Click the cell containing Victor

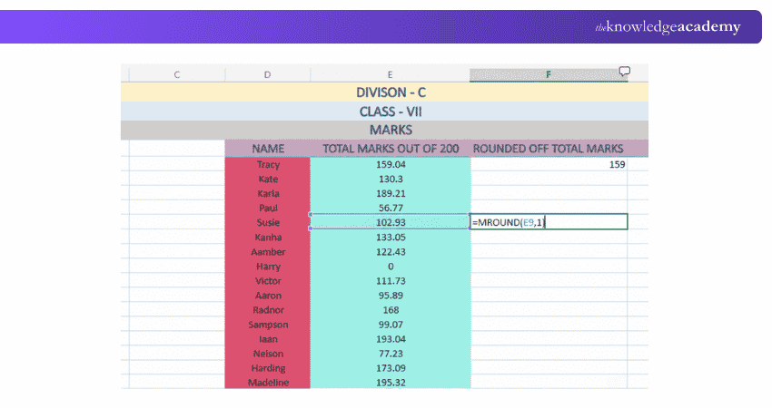coord(268,281)
